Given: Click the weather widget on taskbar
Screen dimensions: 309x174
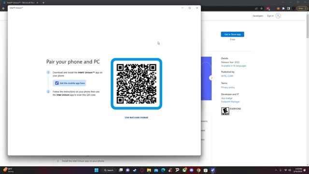Looking at the screenshot, I should point(8,170).
